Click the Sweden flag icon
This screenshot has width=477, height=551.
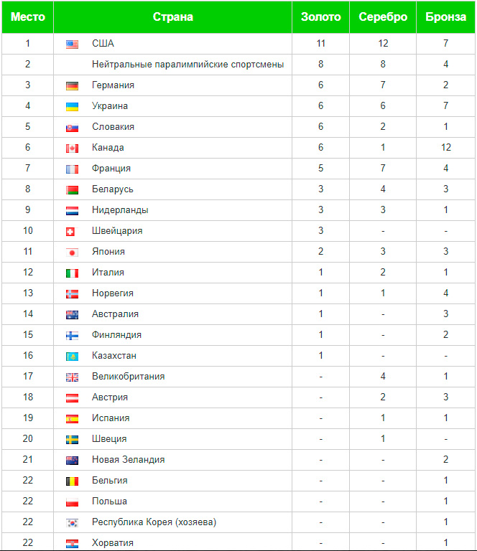[72, 440]
